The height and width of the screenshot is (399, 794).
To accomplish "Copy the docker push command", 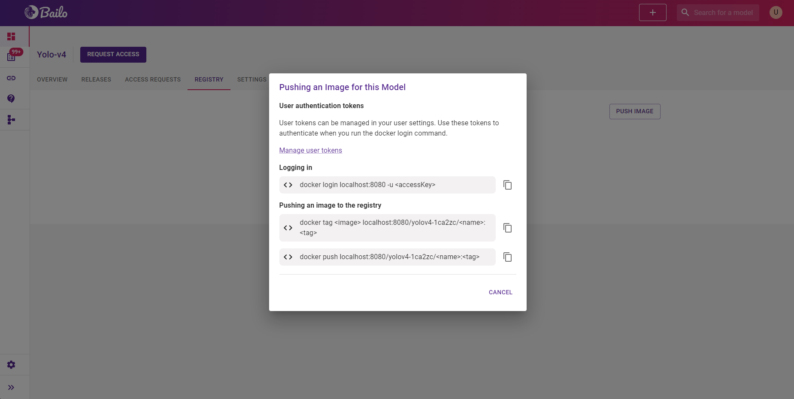I will click(507, 257).
